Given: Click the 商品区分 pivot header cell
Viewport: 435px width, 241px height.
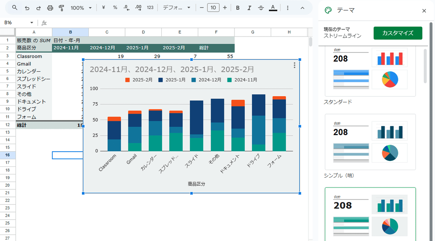Looking at the screenshot, I should pyautogui.click(x=34, y=47).
